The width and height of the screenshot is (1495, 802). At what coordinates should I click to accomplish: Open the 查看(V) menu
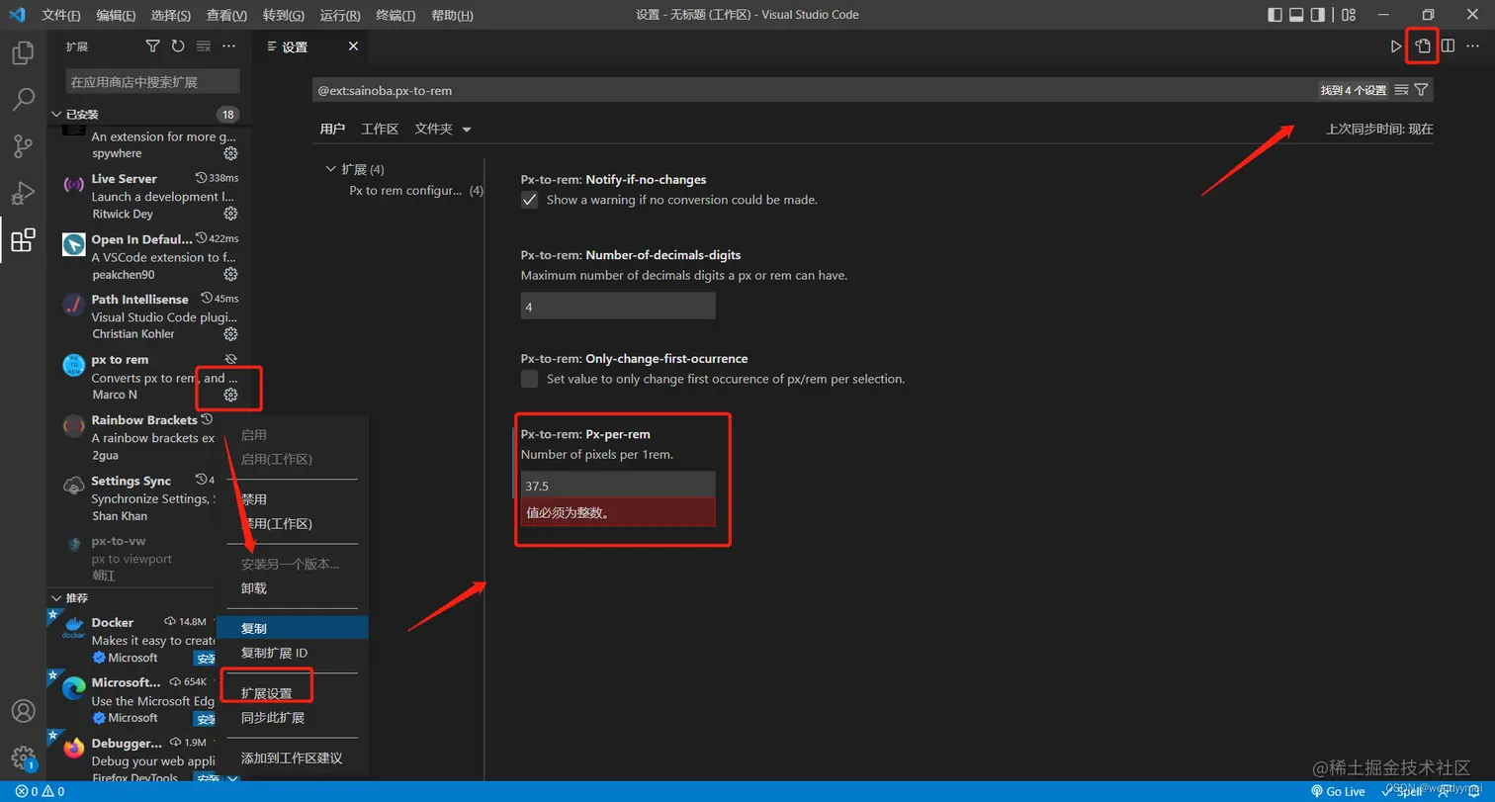point(227,16)
